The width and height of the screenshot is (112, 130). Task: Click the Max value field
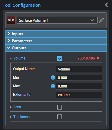click(79, 86)
